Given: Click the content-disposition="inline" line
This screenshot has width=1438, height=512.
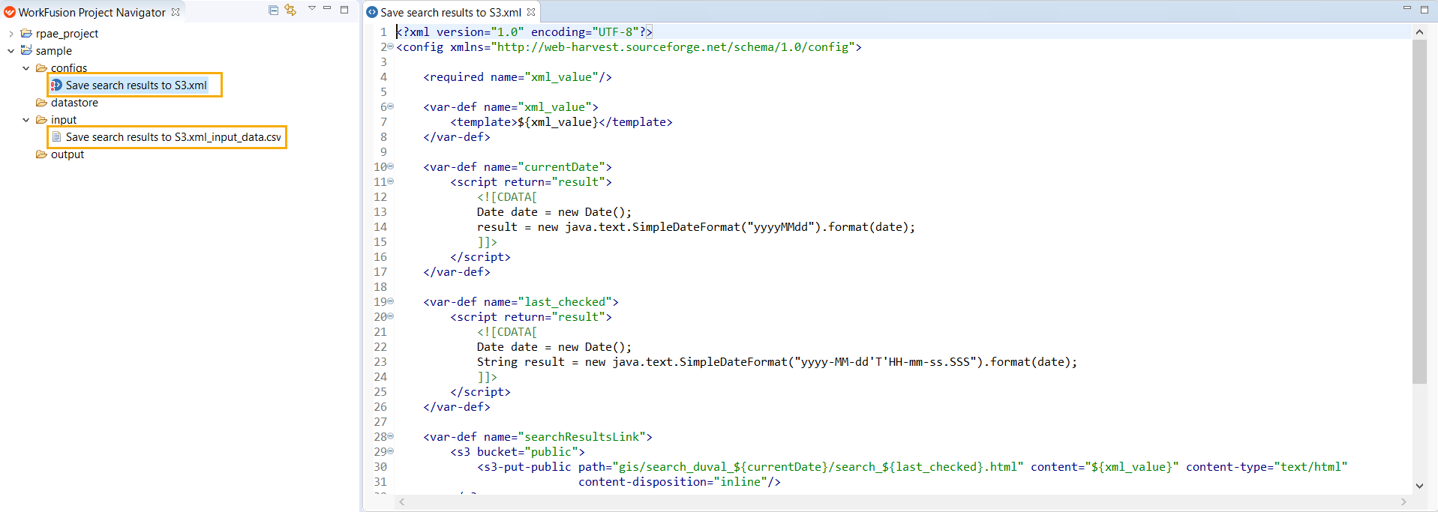Looking at the screenshot, I should (680, 481).
